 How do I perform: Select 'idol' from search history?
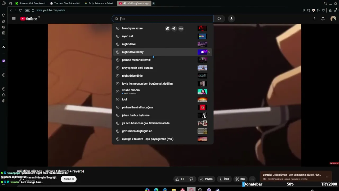[162, 99]
